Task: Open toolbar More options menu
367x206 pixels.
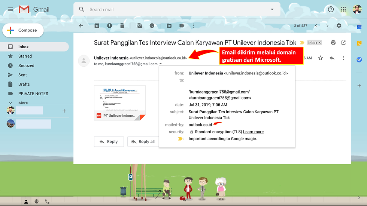Action: click(193, 26)
